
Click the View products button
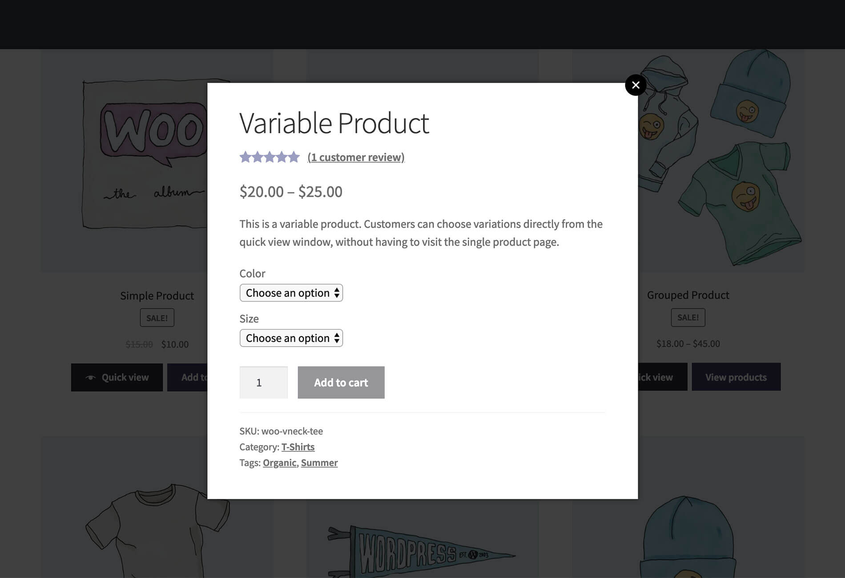736,377
